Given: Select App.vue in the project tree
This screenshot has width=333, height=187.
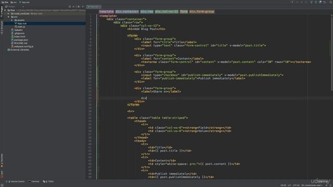Looking at the screenshot, I should (22, 23).
